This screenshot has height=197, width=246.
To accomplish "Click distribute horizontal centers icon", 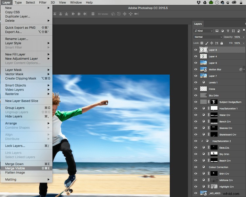I will [79, 14].
